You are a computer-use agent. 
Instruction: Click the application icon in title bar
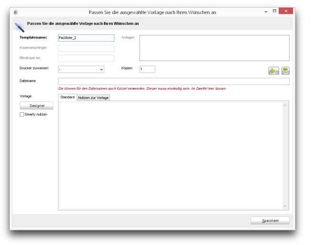click(x=15, y=12)
